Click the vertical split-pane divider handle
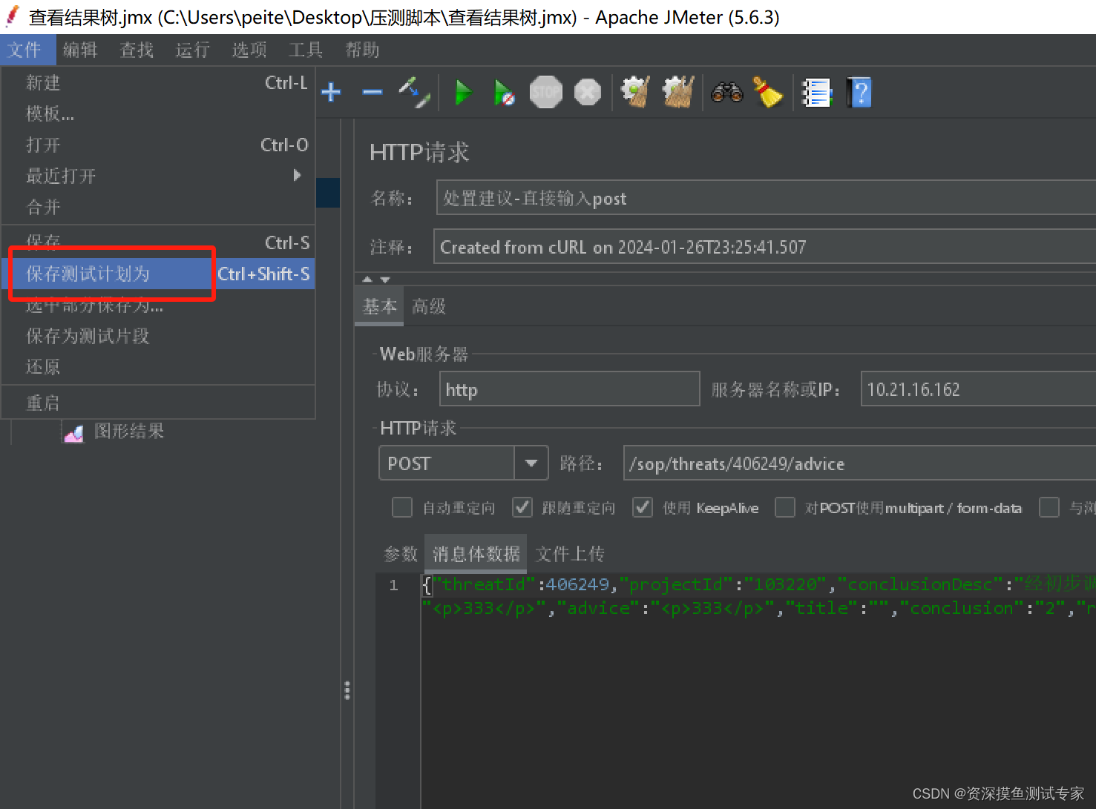The height and width of the screenshot is (809, 1096). click(347, 690)
